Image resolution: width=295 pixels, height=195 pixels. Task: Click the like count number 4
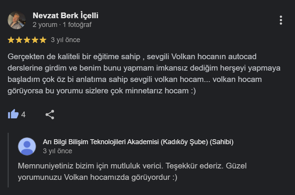(x=23, y=114)
